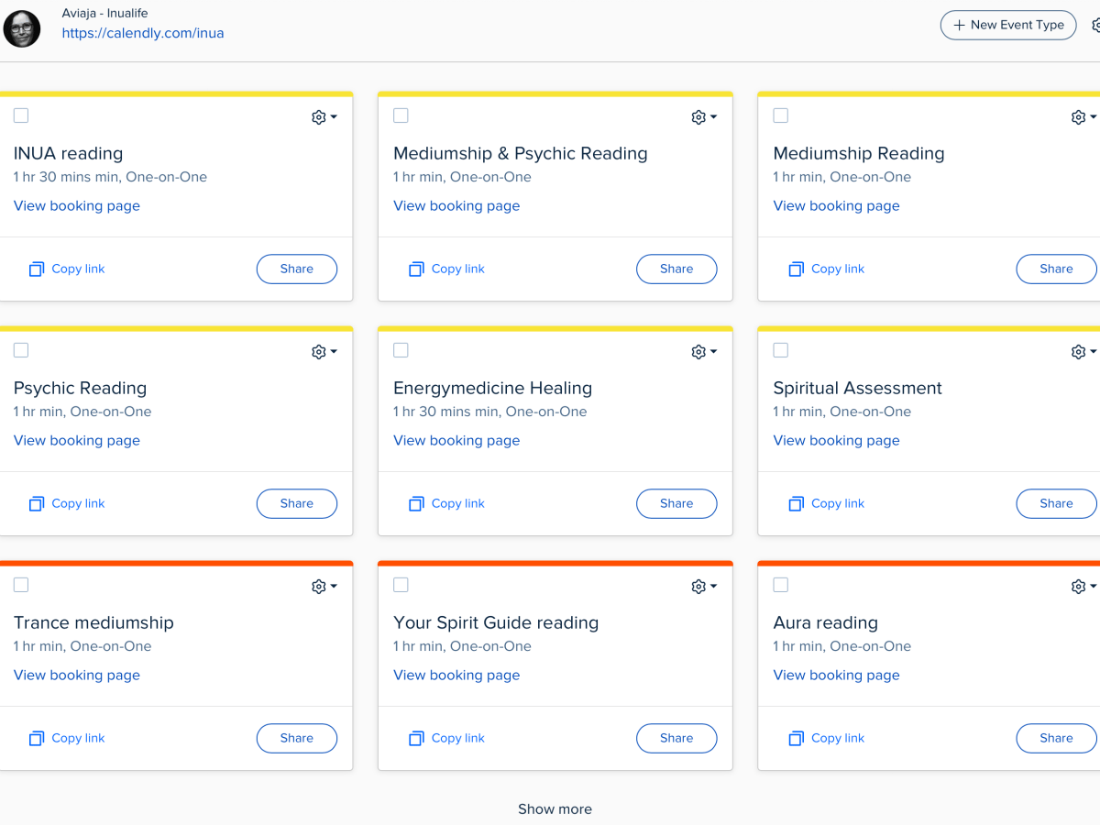Open the calendly.com/inua profile link
The height and width of the screenshot is (825, 1100).
click(143, 33)
